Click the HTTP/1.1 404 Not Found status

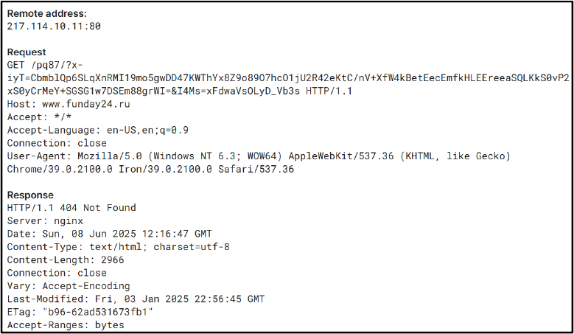pos(71,208)
